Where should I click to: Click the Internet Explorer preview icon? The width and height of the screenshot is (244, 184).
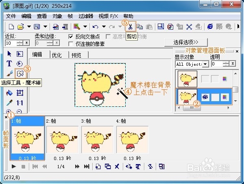210,26
